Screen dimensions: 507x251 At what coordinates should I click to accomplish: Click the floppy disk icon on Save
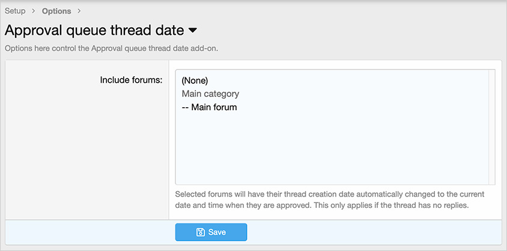[201, 232]
